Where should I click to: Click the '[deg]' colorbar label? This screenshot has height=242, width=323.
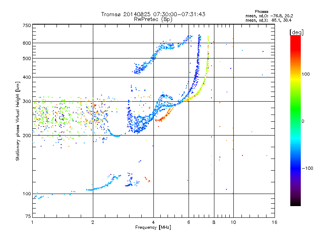pos(296,32)
